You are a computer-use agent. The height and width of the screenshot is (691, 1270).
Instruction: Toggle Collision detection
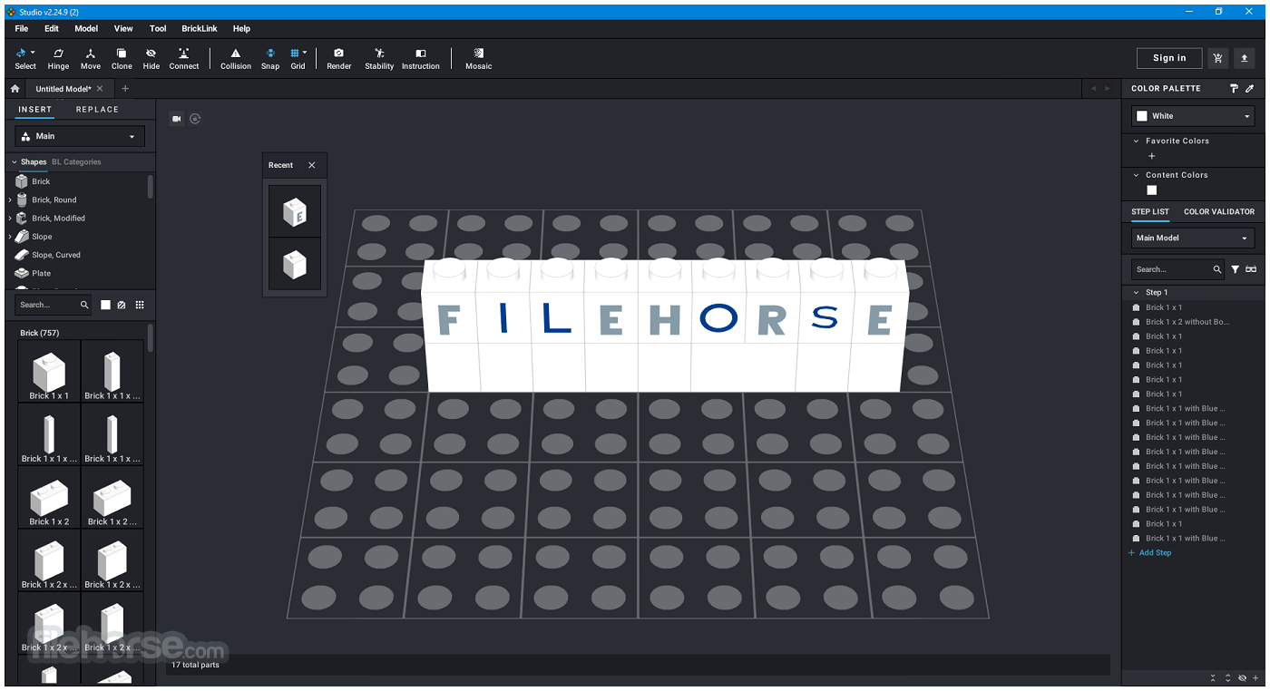click(236, 58)
